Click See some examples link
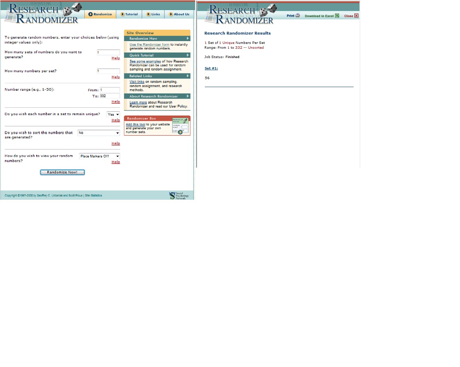The width and height of the screenshot is (460, 367). pyautogui.click(x=145, y=61)
